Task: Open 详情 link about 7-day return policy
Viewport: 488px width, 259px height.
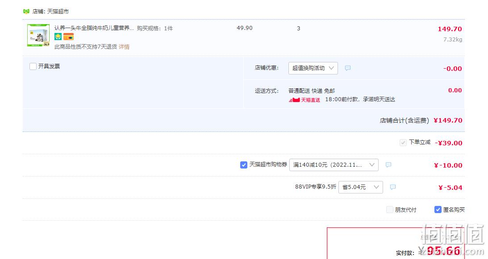Action: (x=124, y=47)
